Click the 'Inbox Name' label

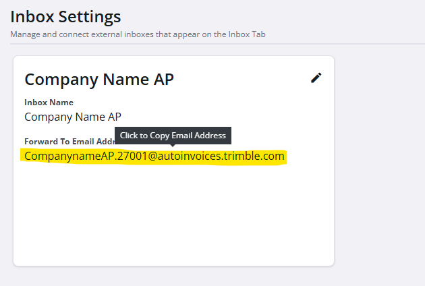pos(49,103)
